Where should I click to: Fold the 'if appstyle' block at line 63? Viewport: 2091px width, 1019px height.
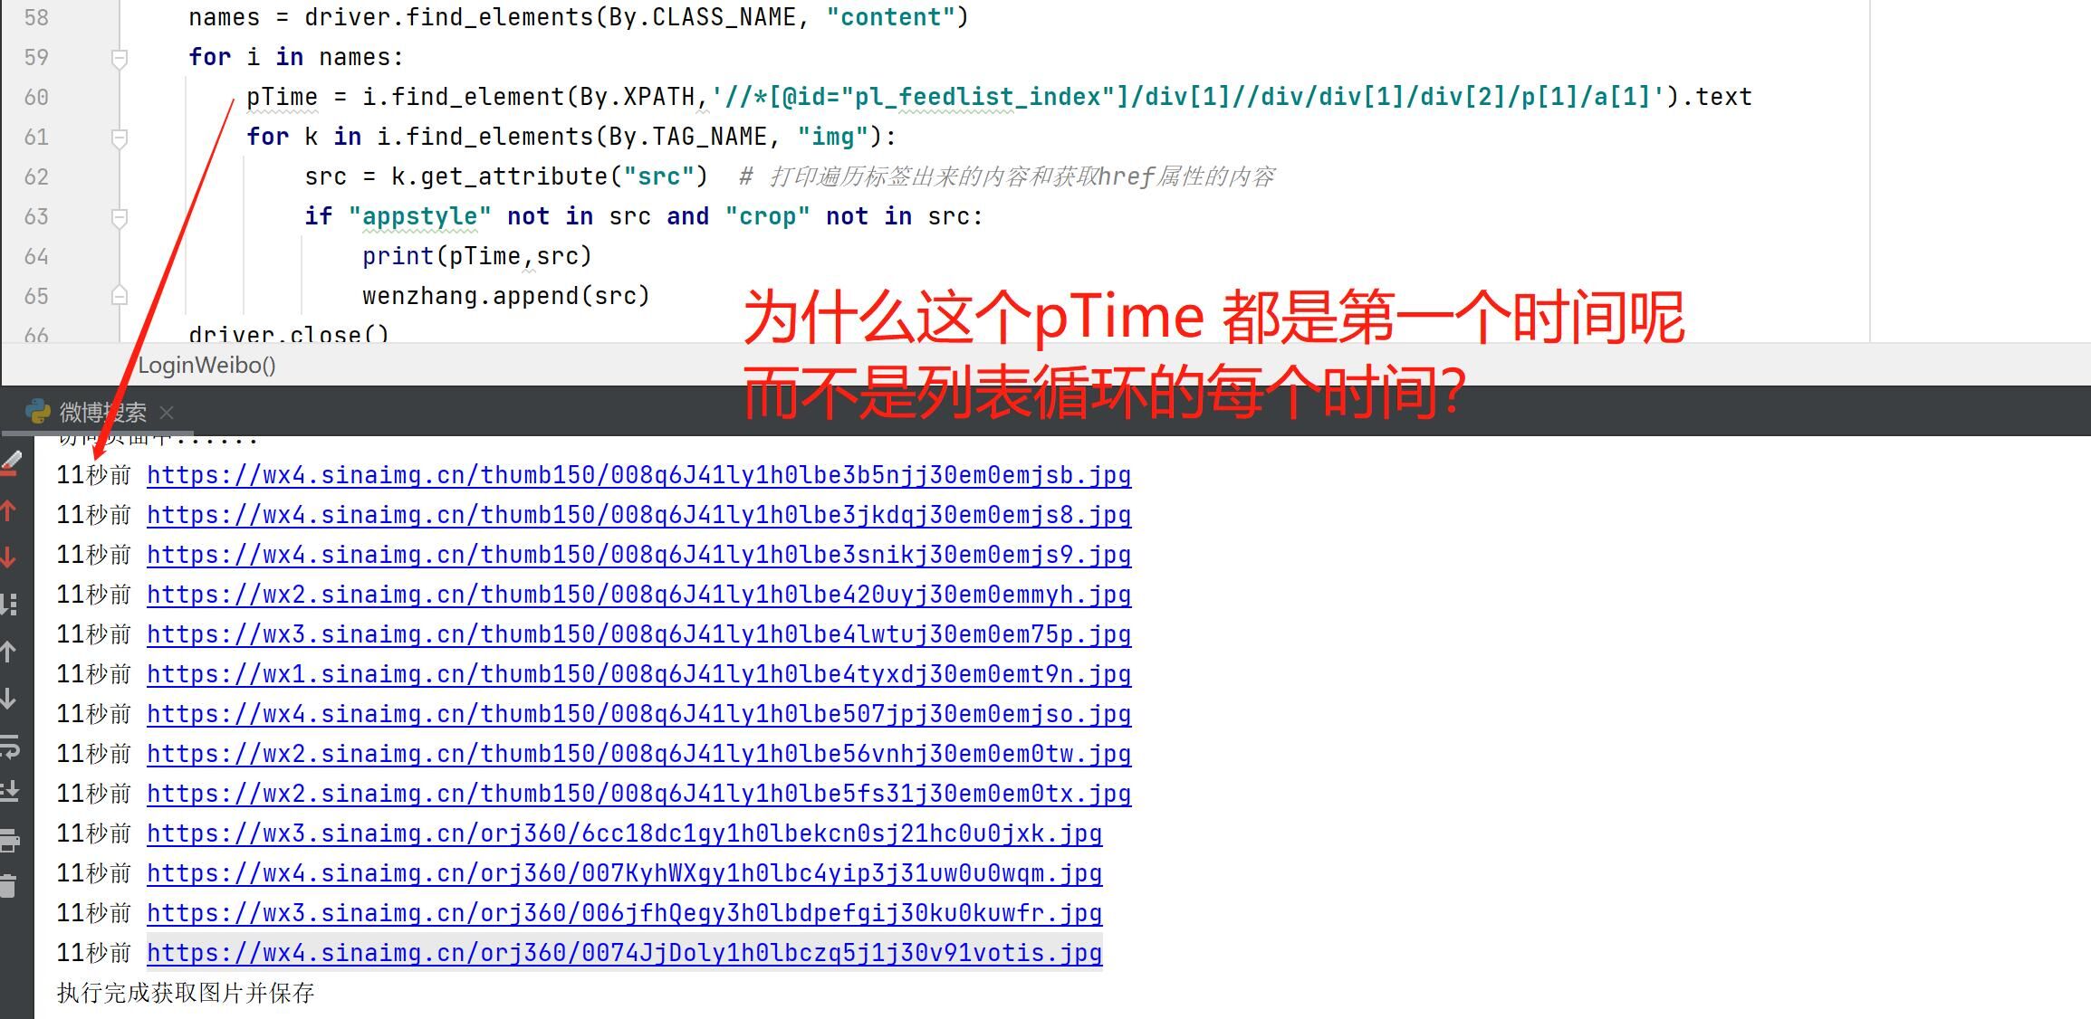point(119,217)
